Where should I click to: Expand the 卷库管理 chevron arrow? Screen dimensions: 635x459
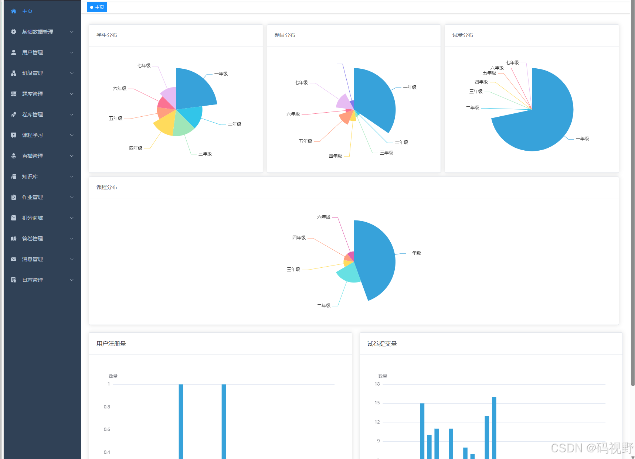pos(72,114)
